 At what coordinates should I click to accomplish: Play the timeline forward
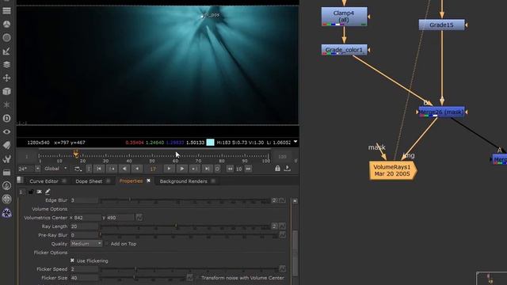181,169
